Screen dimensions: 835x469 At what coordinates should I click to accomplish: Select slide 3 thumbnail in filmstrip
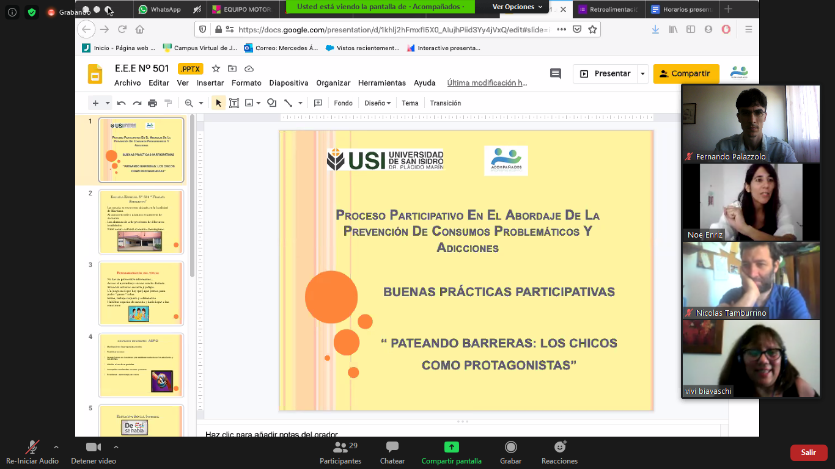tap(141, 293)
